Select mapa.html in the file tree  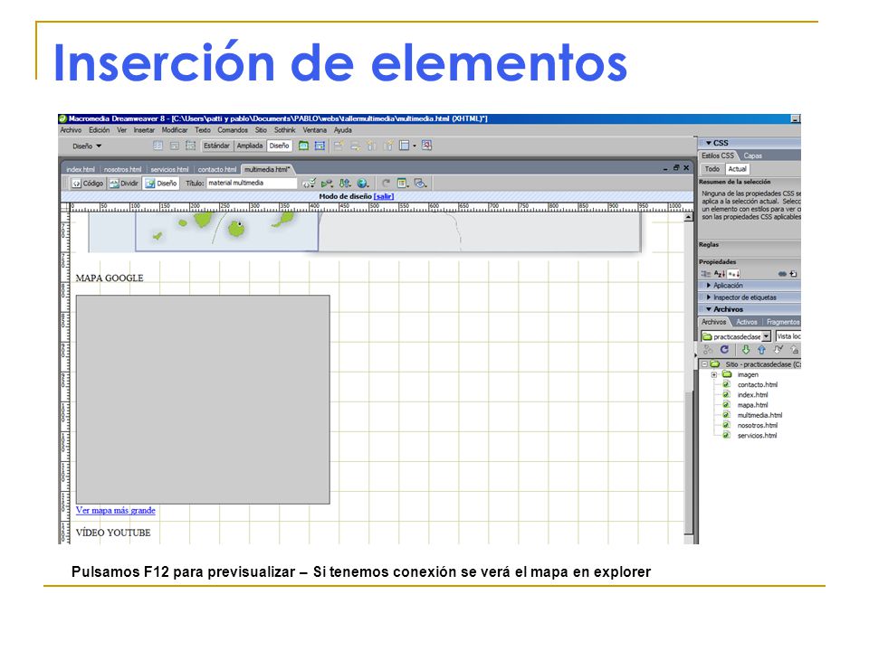pyautogui.click(x=752, y=405)
